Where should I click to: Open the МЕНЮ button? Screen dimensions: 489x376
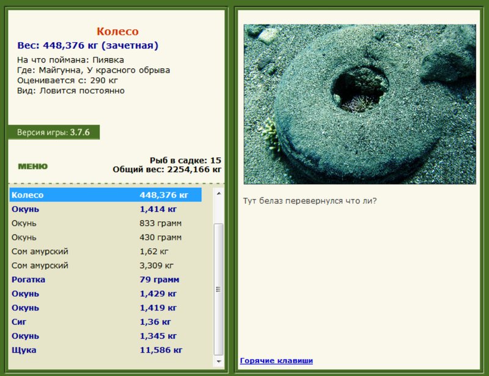(33, 167)
